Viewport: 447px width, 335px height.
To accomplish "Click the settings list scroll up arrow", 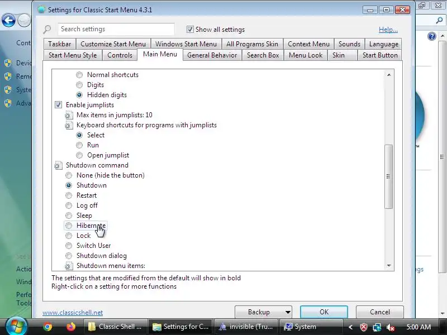I will (389, 75).
